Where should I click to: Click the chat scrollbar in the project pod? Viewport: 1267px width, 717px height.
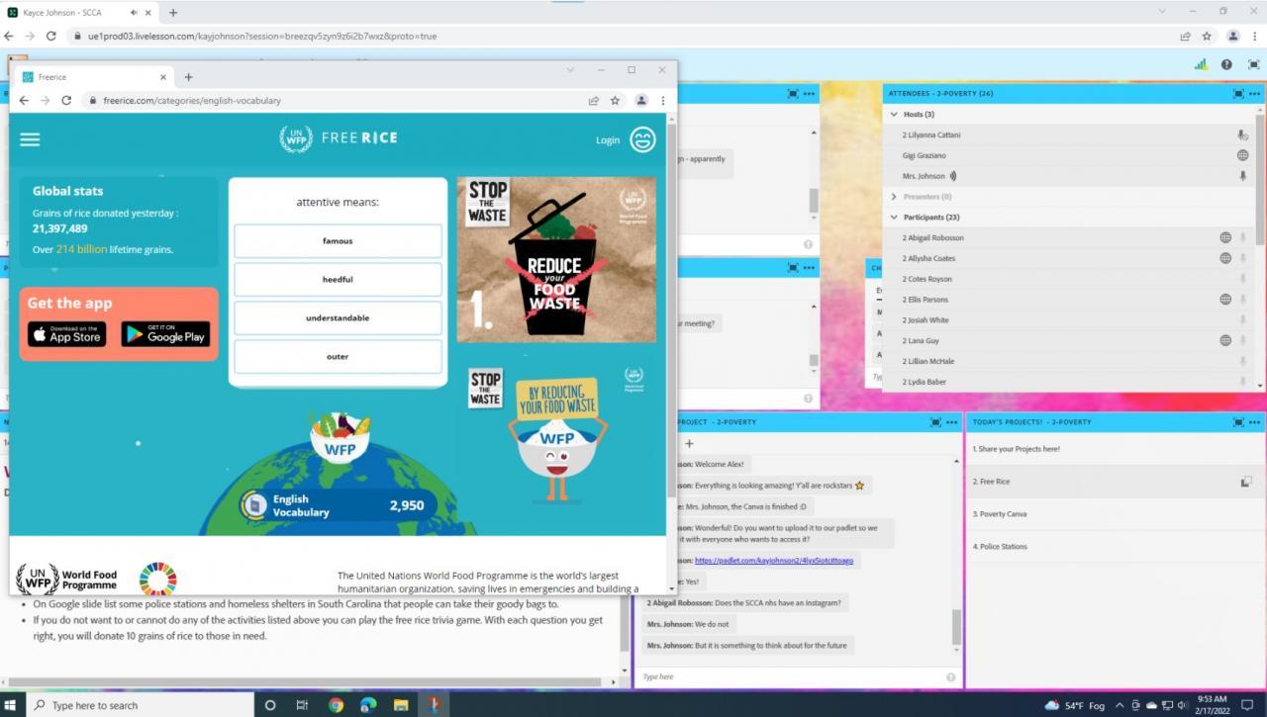pyautogui.click(x=956, y=627)
